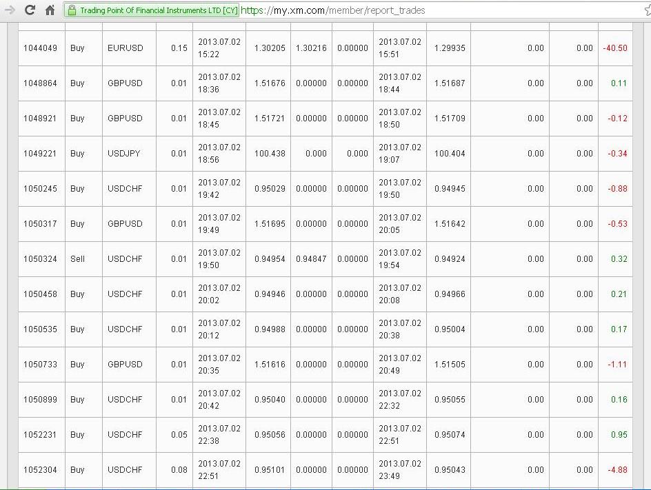Click open price 100.438

[270, 154]
